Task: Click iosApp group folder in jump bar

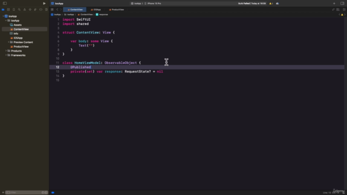Action: (69, 15)
